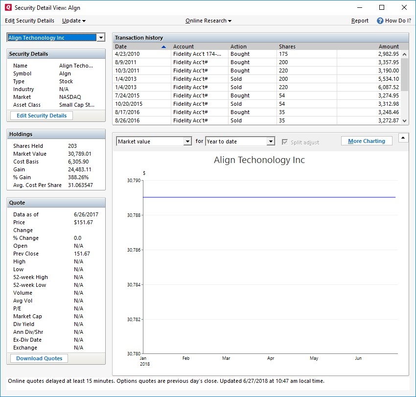Collapse the chart using the up-arrow button
Screen dimensions: 416x397
click(403, 138)
